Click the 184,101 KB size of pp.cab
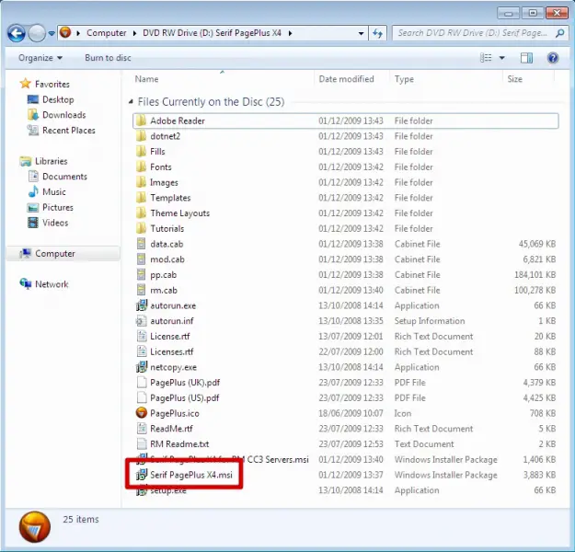The width and height of the screenshot is (575, 552). (535, 275)
